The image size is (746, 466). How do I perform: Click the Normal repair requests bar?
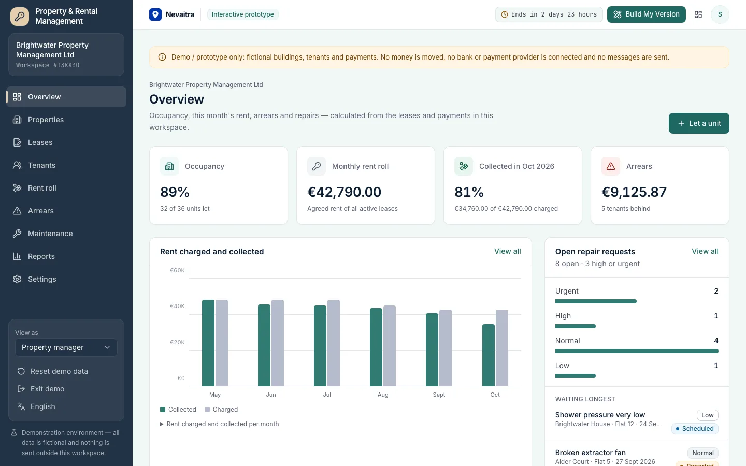pos(637,351)
